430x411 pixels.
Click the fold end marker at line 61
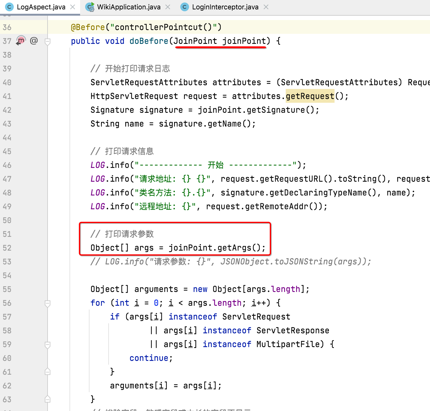[48, 372]
